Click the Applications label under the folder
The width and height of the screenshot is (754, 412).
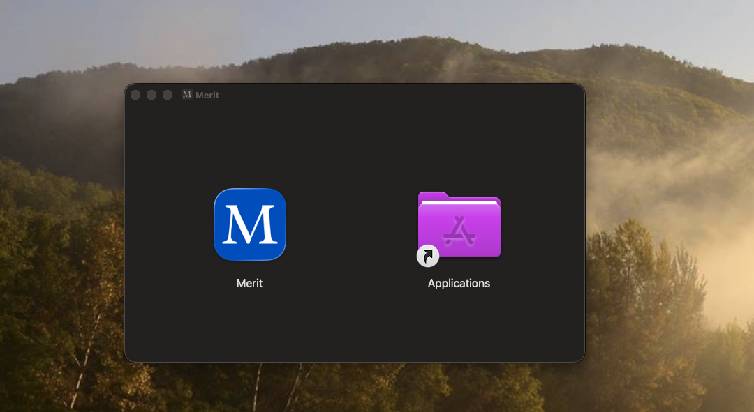pos(459,283)
